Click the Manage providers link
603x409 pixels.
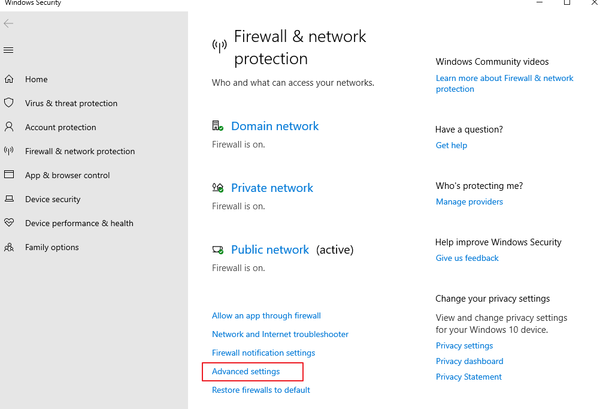tap(469, 202)
